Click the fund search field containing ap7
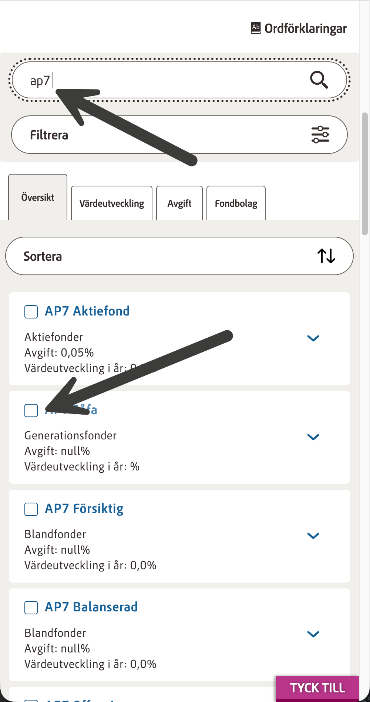The width and height of the screenshot is (370, 702). 166,80
